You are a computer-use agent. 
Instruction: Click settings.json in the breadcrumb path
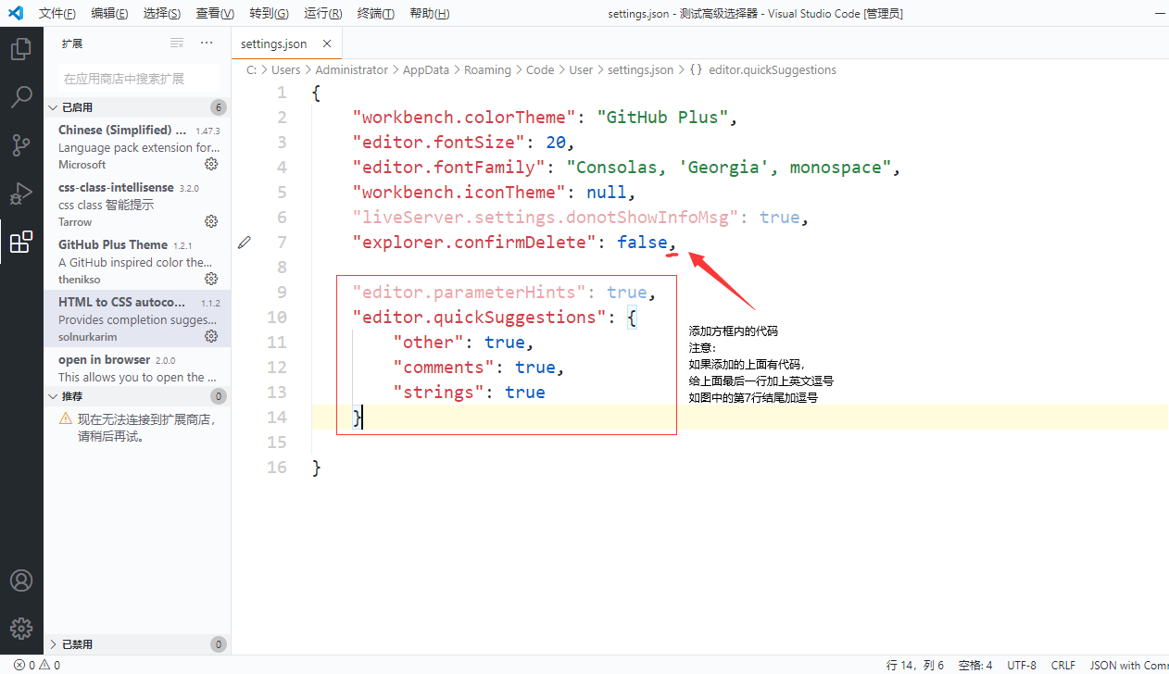coord(641,69)
